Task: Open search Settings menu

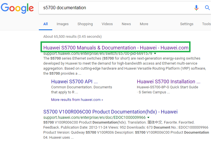Action: (187, 24)
